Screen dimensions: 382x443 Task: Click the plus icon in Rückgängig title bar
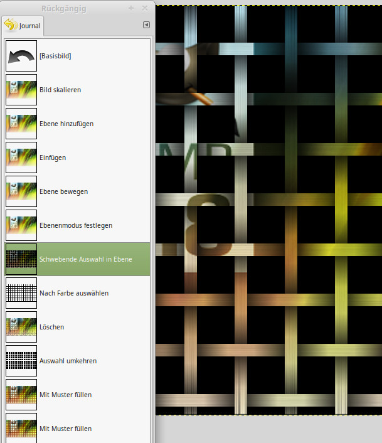coord(131,8)
